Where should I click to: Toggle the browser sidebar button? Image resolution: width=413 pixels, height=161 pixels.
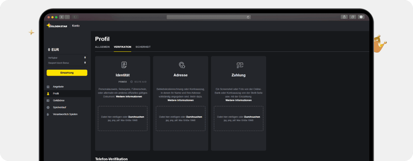coord(75,17)
